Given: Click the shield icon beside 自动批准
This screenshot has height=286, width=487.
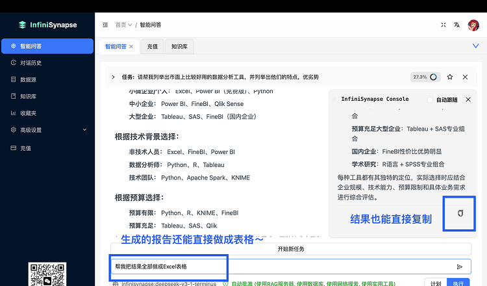Looking at the screenshot, I should pos(225,284).
